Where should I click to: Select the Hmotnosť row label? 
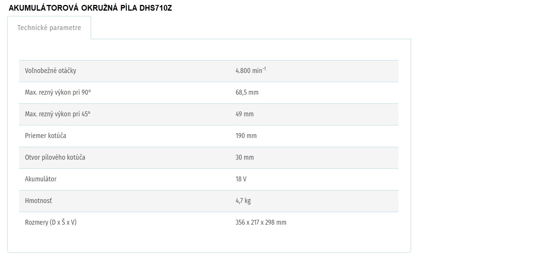tap(38, 201)
